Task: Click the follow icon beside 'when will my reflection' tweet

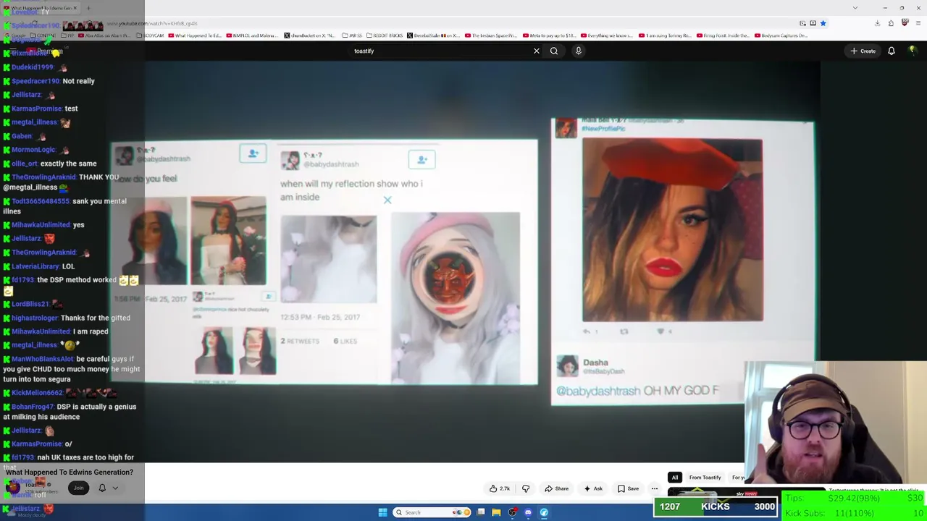Action: [x=421, y=159]
